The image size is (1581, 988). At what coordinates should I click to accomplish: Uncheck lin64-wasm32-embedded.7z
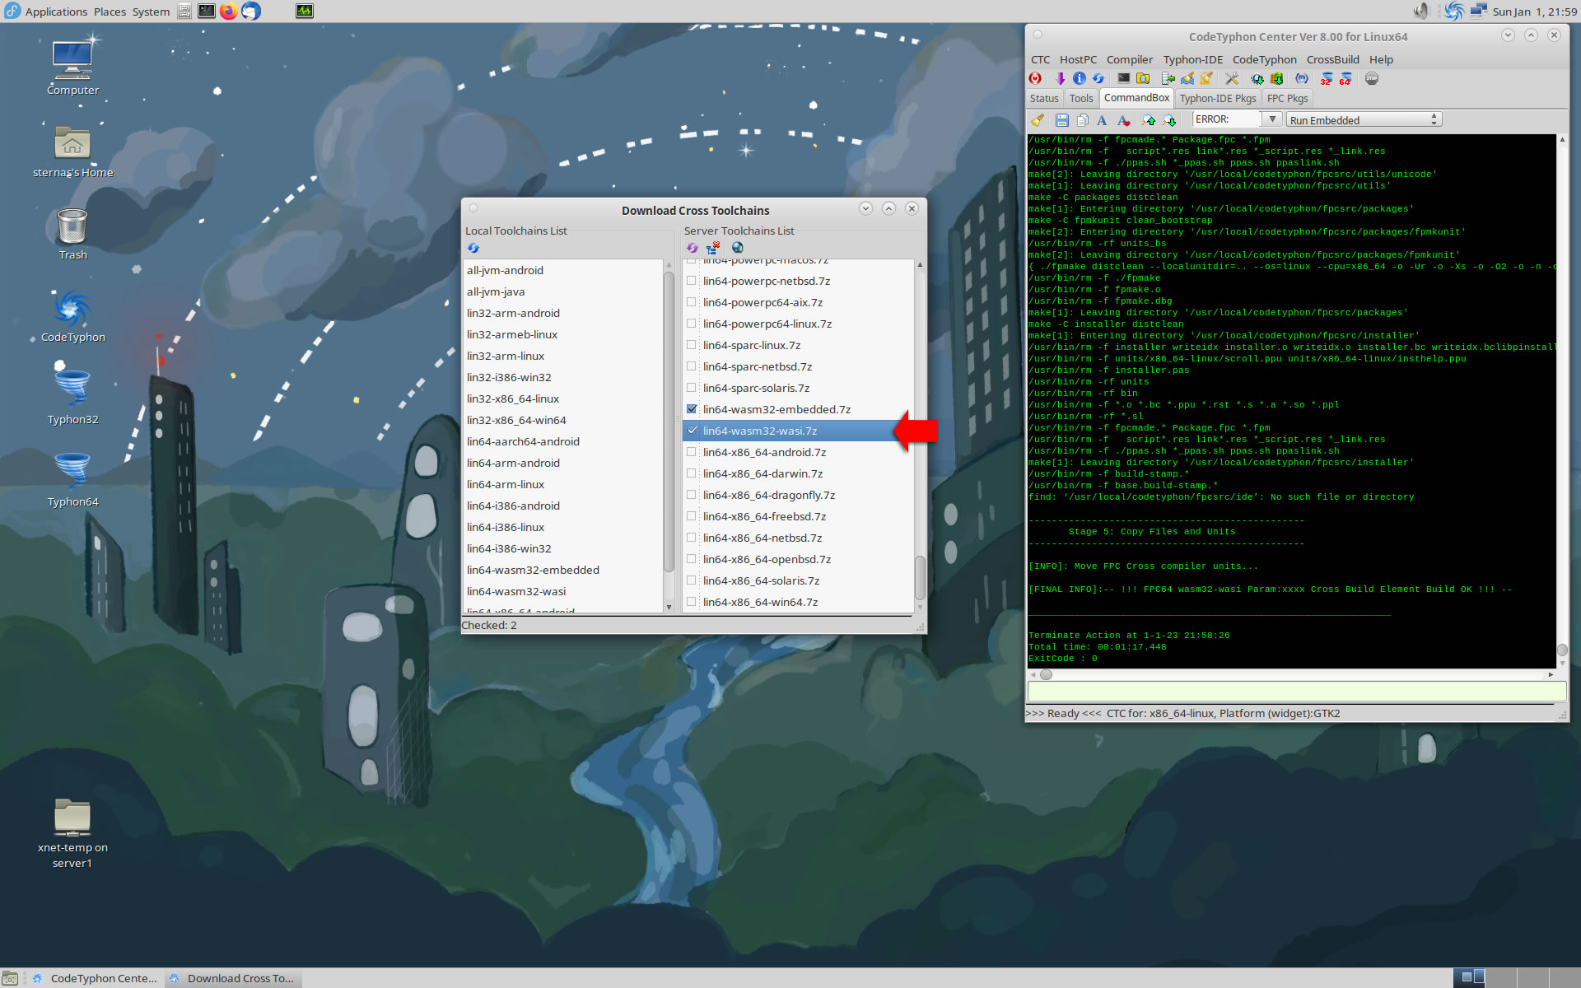692,409
